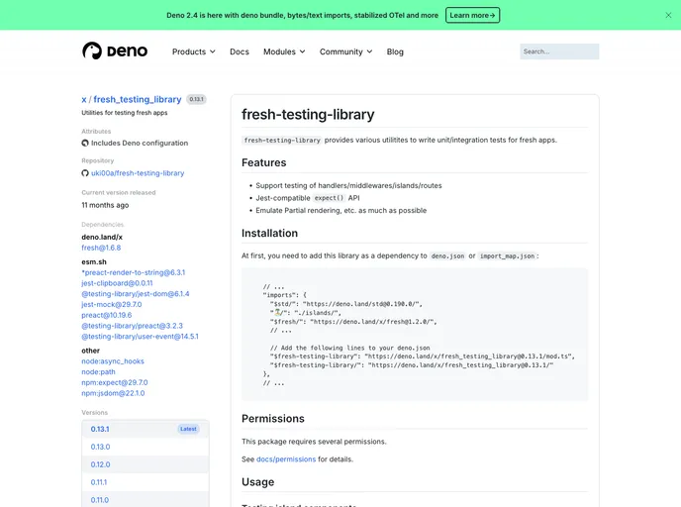681x507 pixels.
Task: Open preact@10.19.6 dependency link
Action: pyautogui.click(x=107, y=315)
